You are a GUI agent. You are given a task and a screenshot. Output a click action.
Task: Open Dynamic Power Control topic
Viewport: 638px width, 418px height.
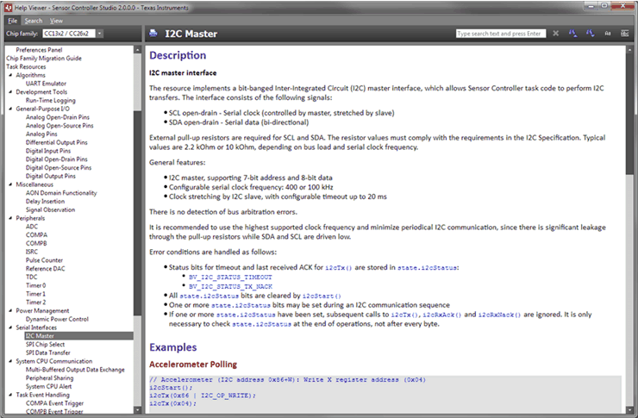point(57,319)
